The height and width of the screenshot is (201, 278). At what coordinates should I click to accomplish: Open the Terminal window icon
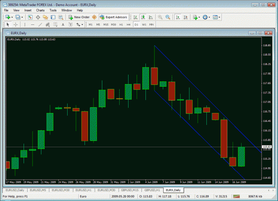[53, 17]
